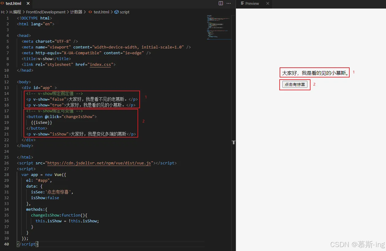Viewport: 386px width, 251px height.
Task: Click the v-show="isShow" paragraph line
Action: pyautogui.click(x=81, y=134)
